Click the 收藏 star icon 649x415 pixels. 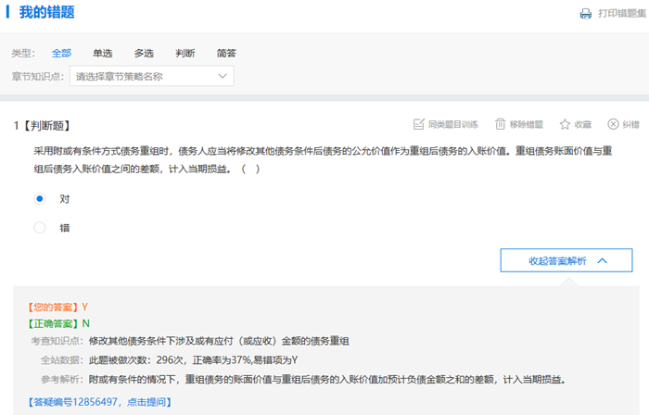(565, 124)
